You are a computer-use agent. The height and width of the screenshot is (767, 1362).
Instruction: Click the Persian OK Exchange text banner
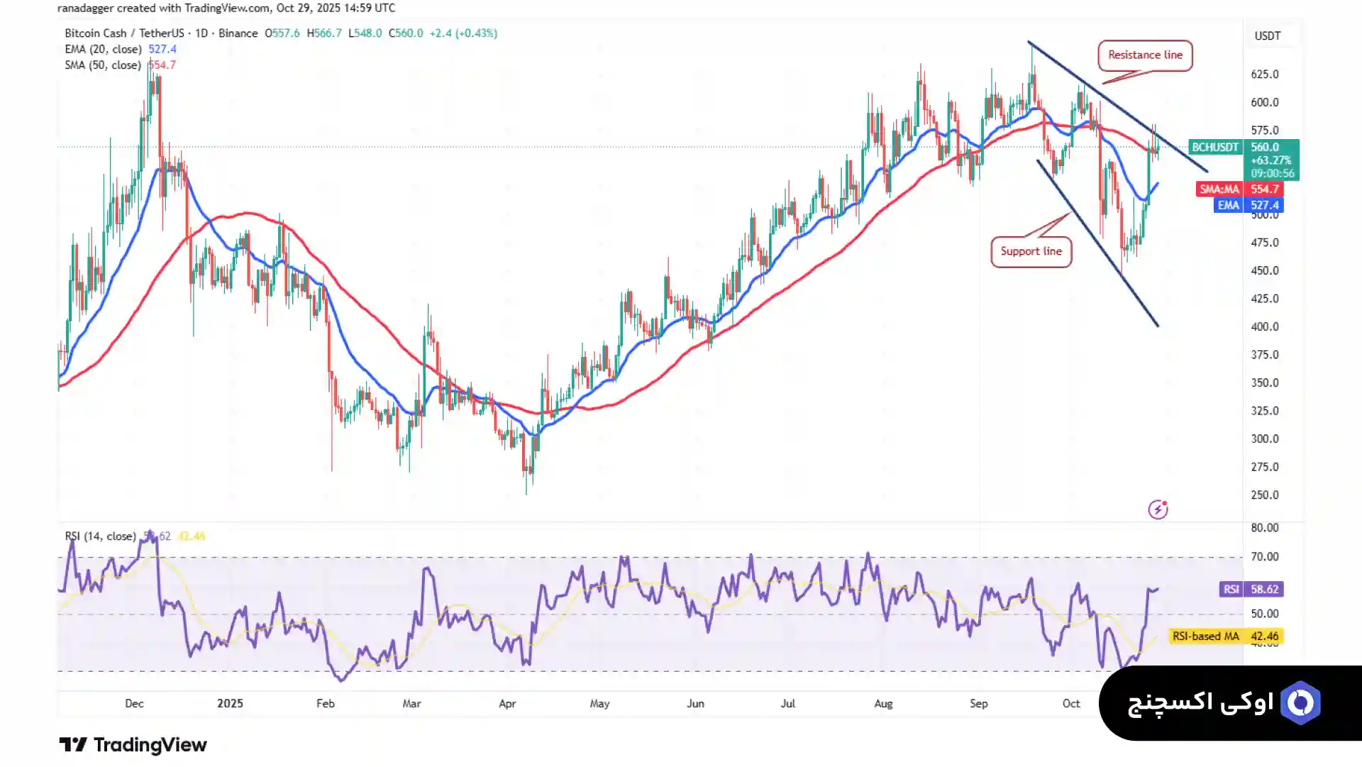point(1200,702)
